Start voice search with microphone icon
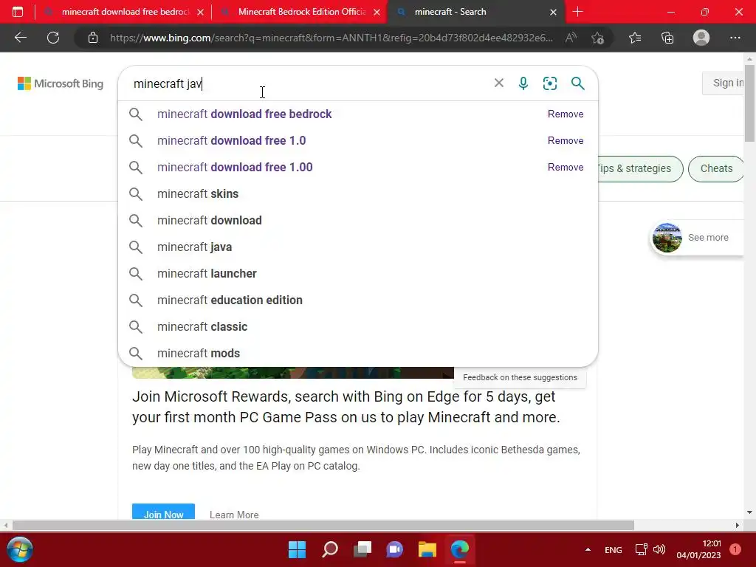Image resolution: width=756 pixels, height=567 pixels. 523,83
